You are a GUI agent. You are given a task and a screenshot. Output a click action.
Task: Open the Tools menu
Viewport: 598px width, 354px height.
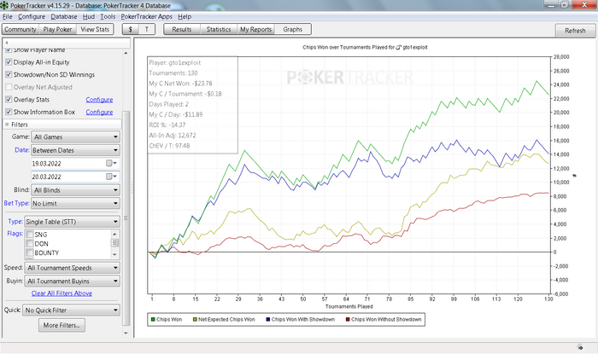coord(108,17)
